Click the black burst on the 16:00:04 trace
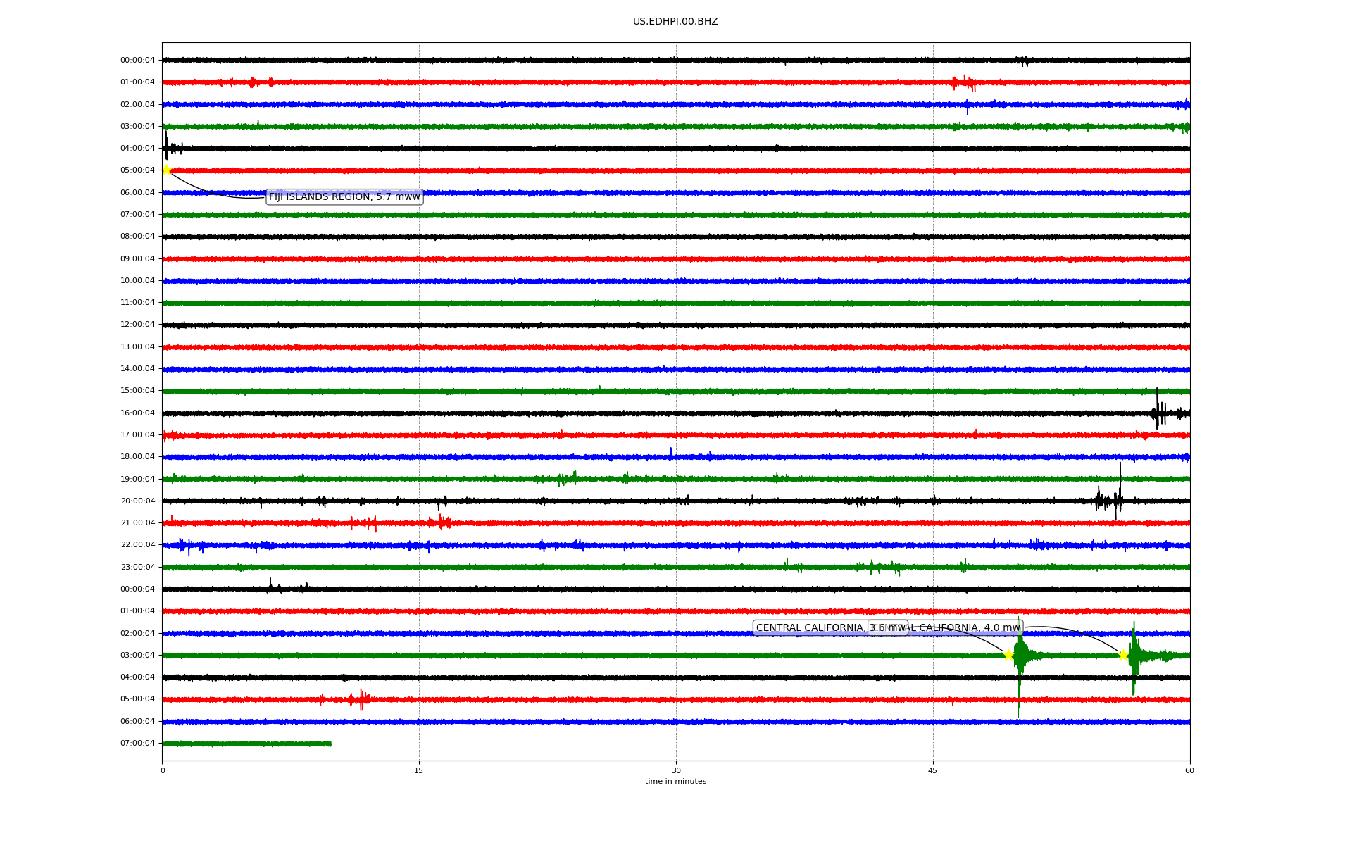This screenshot has width=1352, height=845. pos(1158,412)
